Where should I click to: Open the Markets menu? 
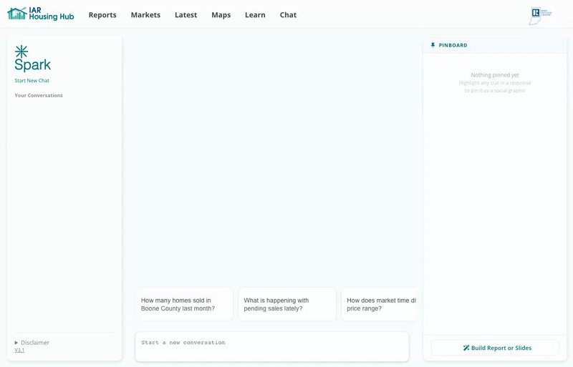point(145,15)
